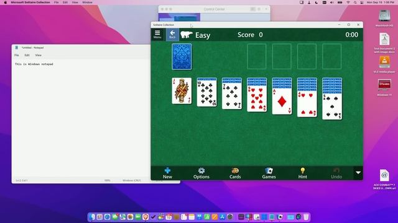
Task: Click the polar bear logo icon
Action: (x=187, y=35)
